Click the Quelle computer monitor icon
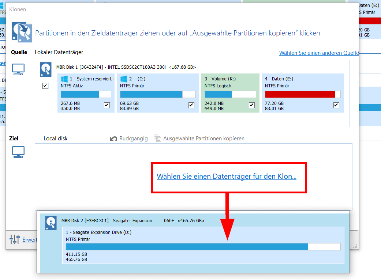 click(18, 69)
